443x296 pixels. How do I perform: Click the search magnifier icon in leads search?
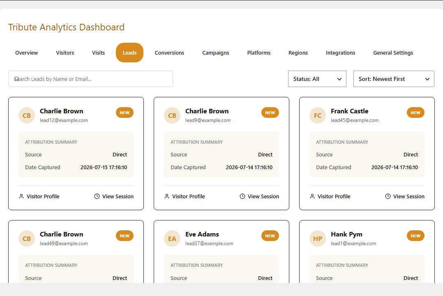(17, 79)
